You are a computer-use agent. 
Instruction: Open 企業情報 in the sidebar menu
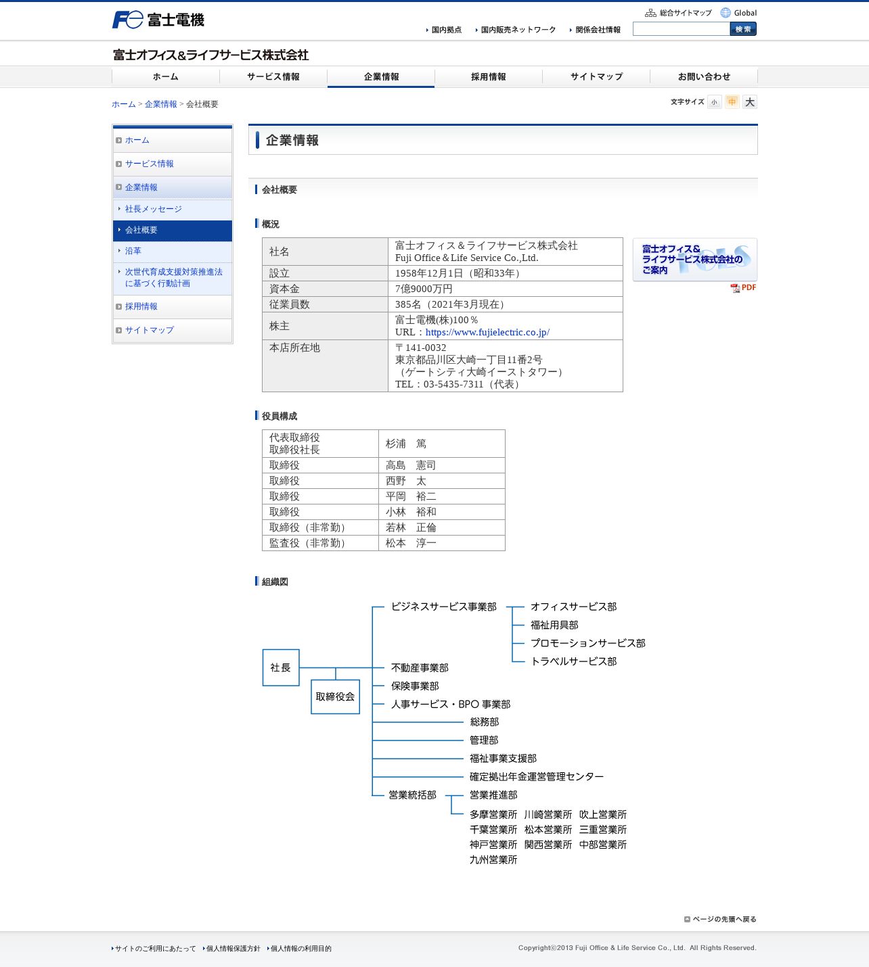173,188
